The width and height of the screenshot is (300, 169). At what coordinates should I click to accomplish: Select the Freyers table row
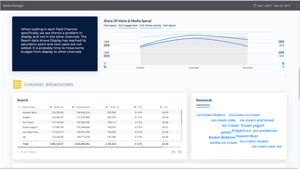99,117
